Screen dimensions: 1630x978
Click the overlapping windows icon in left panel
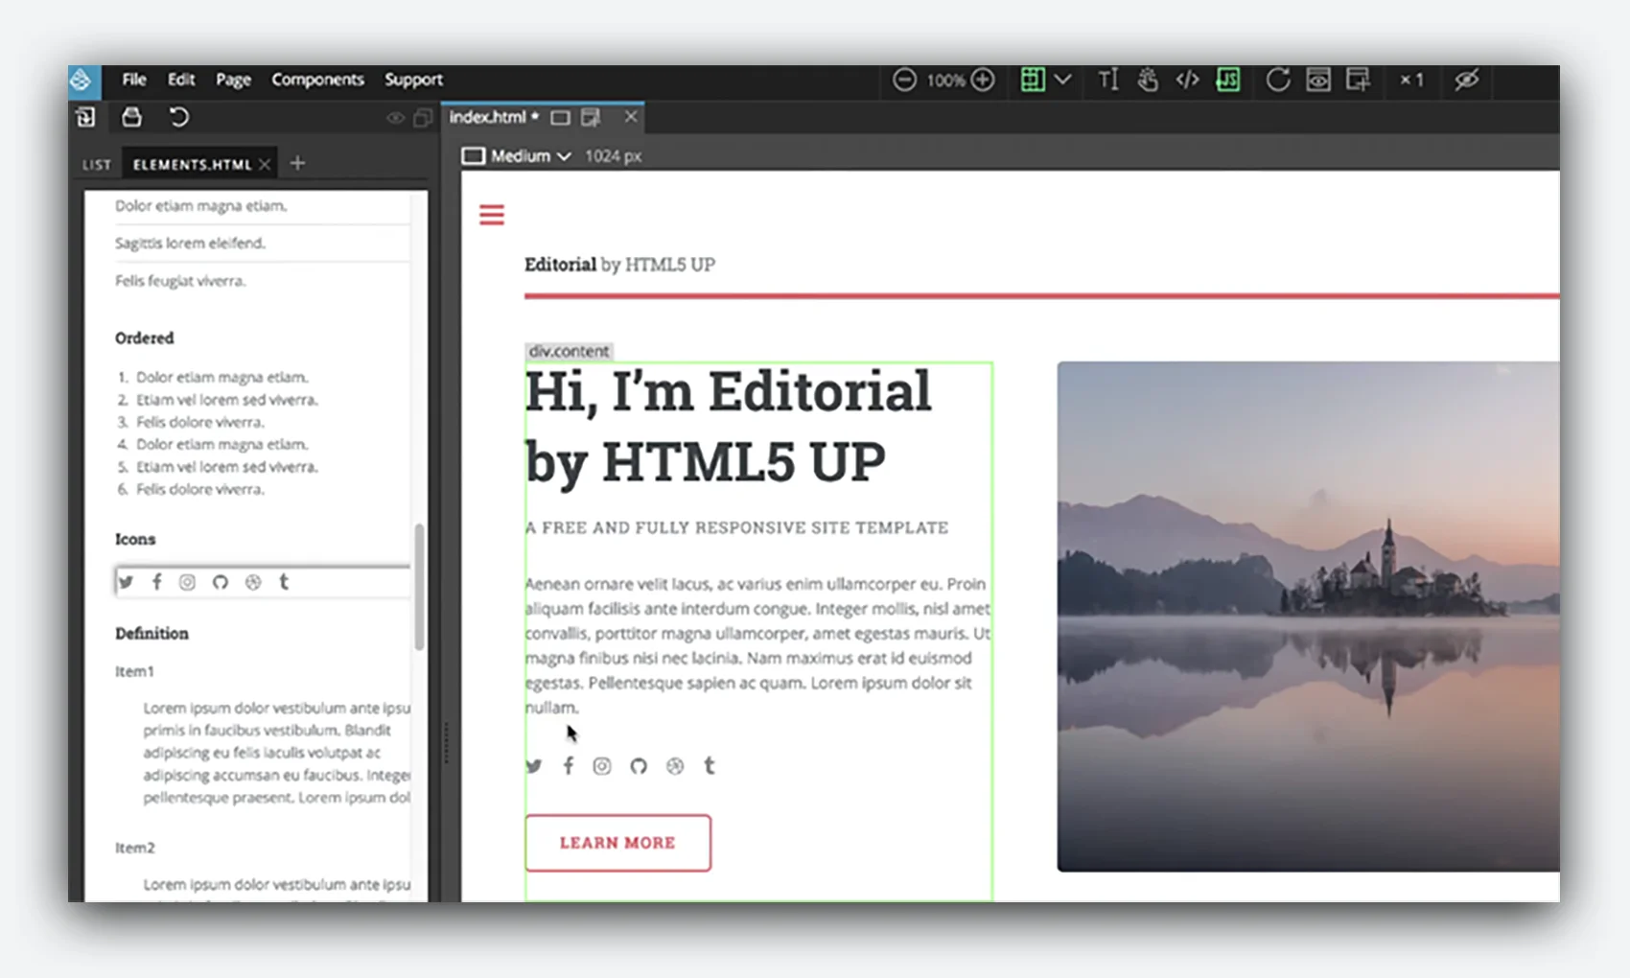click(x=422, y=118)
